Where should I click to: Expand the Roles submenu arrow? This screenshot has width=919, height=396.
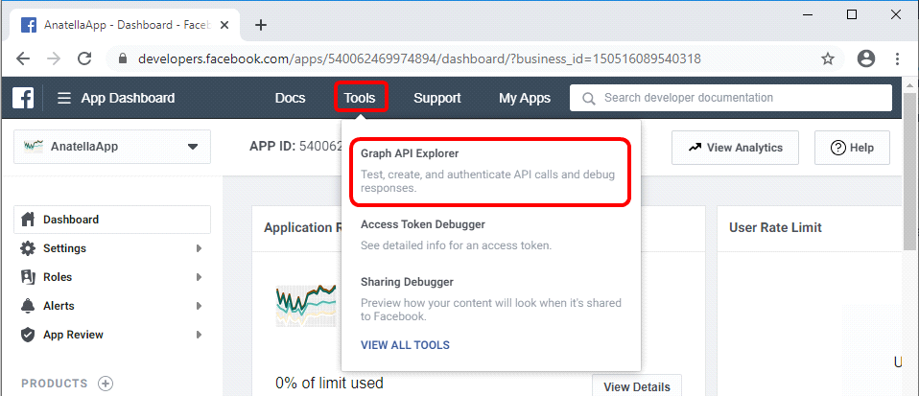pyautogui.click(x=199, y=277)
